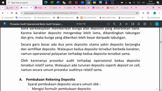
Task: Open the Jonson BrightCha bookmark
Action: [x=24, y=18]
